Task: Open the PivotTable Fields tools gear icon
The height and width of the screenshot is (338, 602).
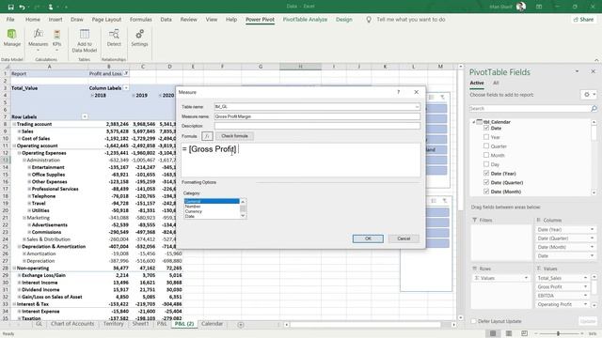Action: [586, 94]
